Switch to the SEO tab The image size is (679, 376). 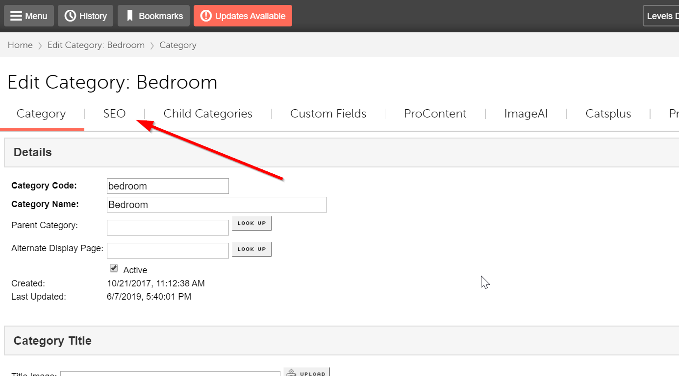coord(114,114)
